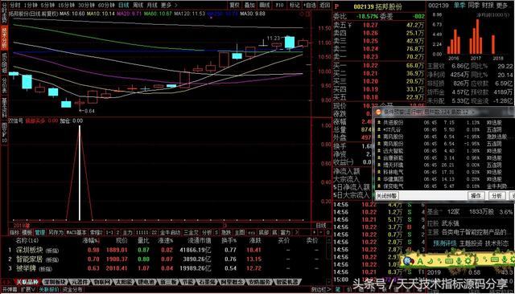Sort list by 流通市值 column
Image resolution: width=515 pixels, height=294 pixels.
tap(199, 240)
